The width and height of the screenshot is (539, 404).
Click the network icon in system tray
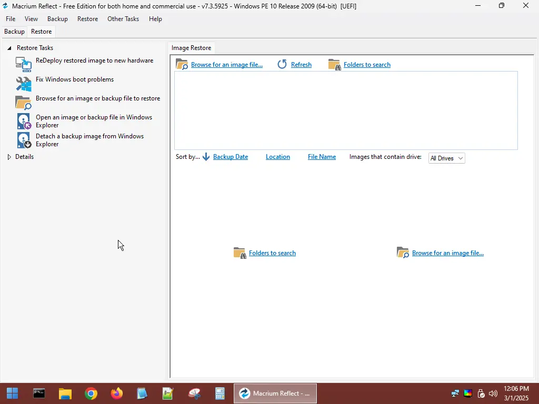click(455, 393)
